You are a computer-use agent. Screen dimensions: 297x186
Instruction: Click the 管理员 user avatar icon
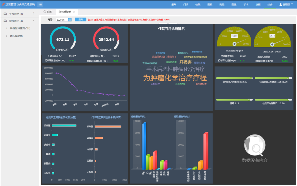coord(281,4)
